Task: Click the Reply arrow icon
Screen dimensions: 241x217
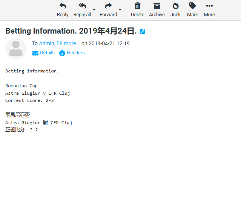Action: [63, 6]
